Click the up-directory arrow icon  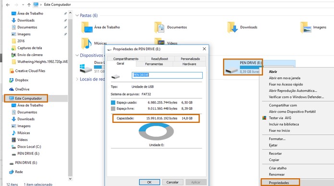(x=29, y=5)
